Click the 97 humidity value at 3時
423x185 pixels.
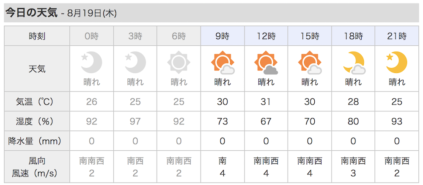[135, 121]
